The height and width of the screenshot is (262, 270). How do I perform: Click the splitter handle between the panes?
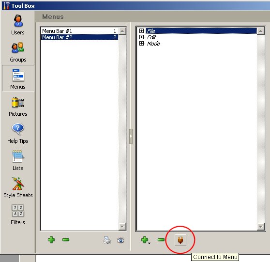[131, 136]
